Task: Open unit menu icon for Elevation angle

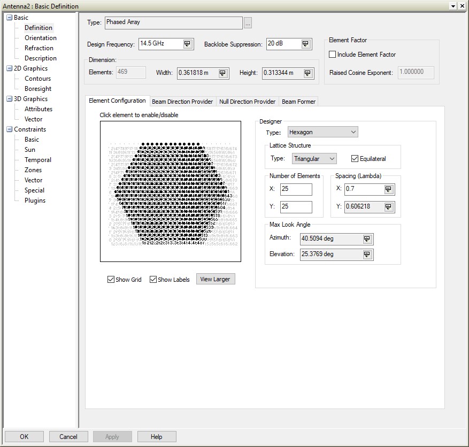Action: click(367, 255)
